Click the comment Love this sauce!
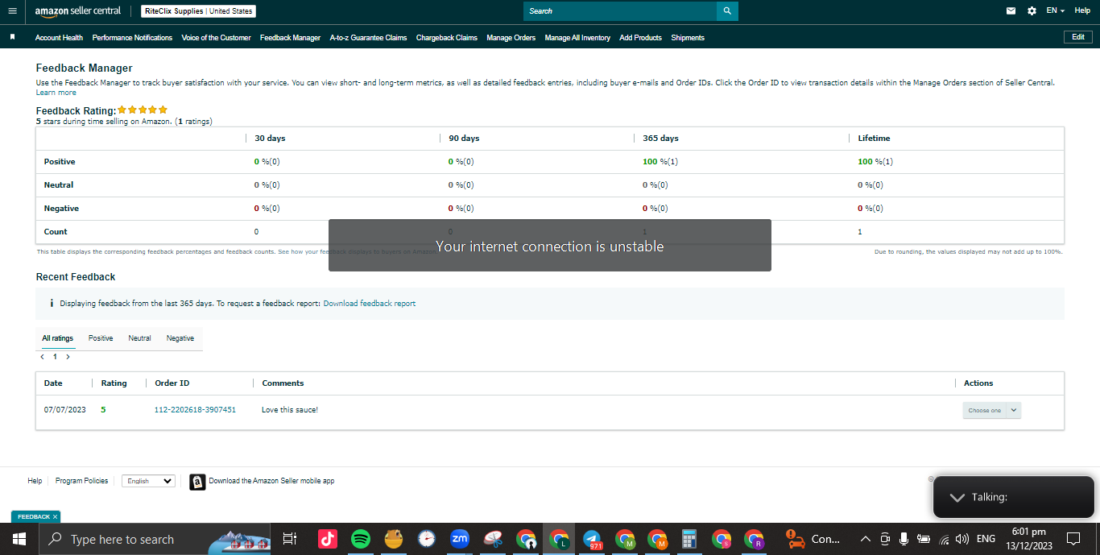 point(290,410)
